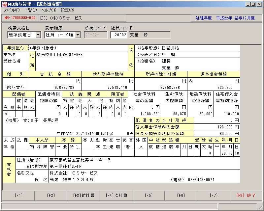This screenshot has width=264, height=211.
Task: Click the 処理年度 平成22年 給与12月度 label
Action: (225, 18)
